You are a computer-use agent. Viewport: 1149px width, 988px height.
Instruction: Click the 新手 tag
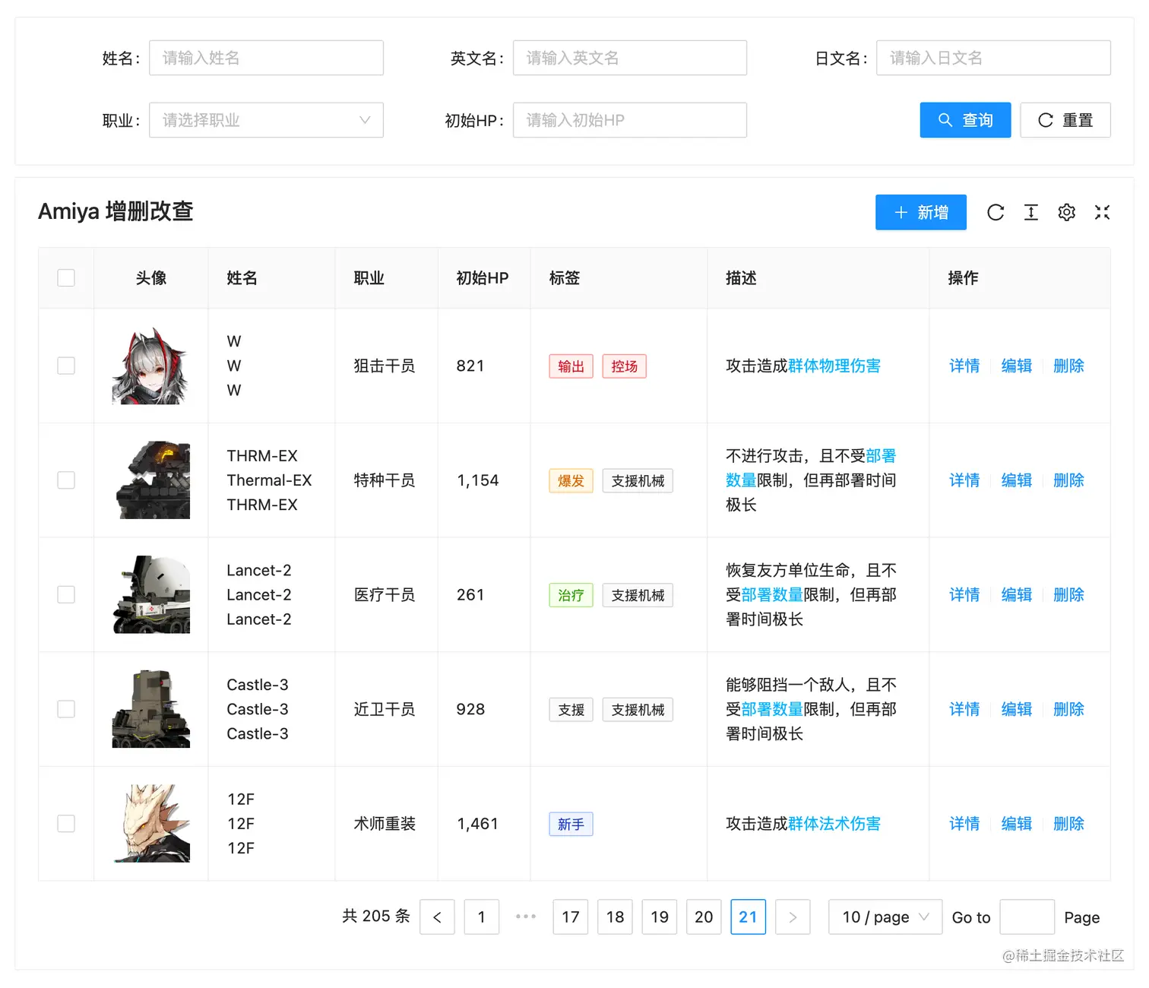coord(571,825)
